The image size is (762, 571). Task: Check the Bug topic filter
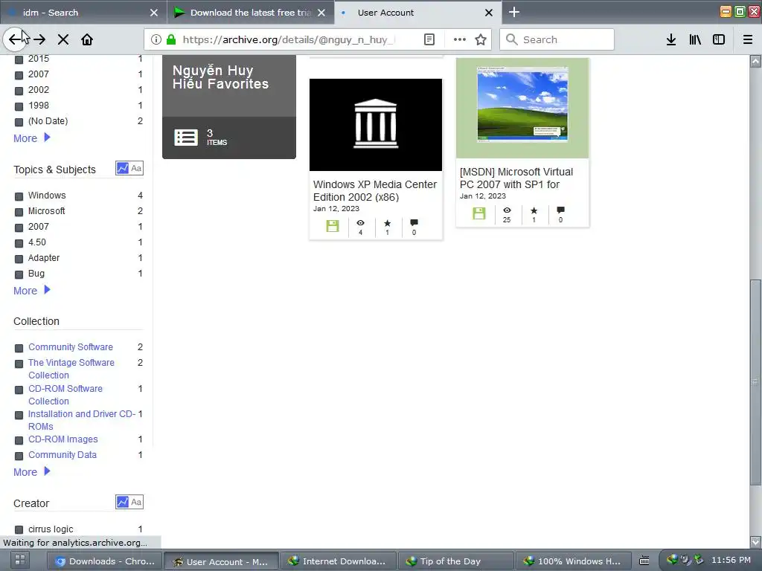pyautogui.click(x=19, y=274)
